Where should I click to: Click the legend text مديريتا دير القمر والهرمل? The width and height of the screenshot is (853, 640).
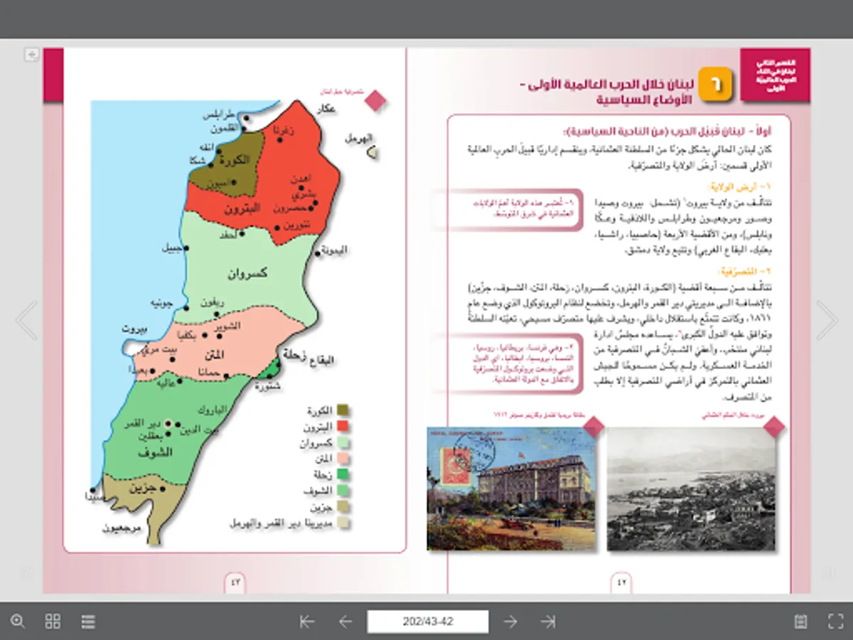282,523
